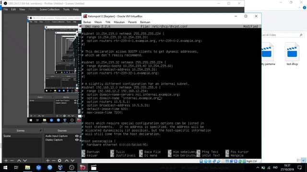The image size is (307, 172).
Task: Click the IND input language indicator
Action: coord(275,168)
